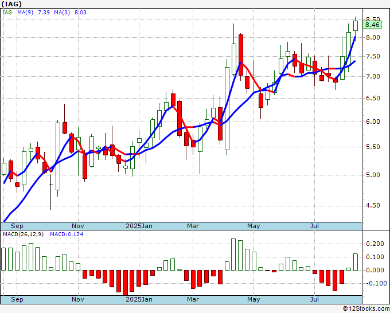
Task: Click the latest green candlestick near 8.46
Action: tap(356, 26)
